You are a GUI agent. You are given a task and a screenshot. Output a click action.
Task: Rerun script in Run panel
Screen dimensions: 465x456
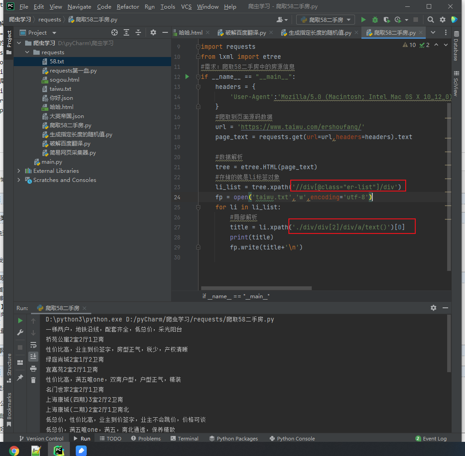click(20, 321)
